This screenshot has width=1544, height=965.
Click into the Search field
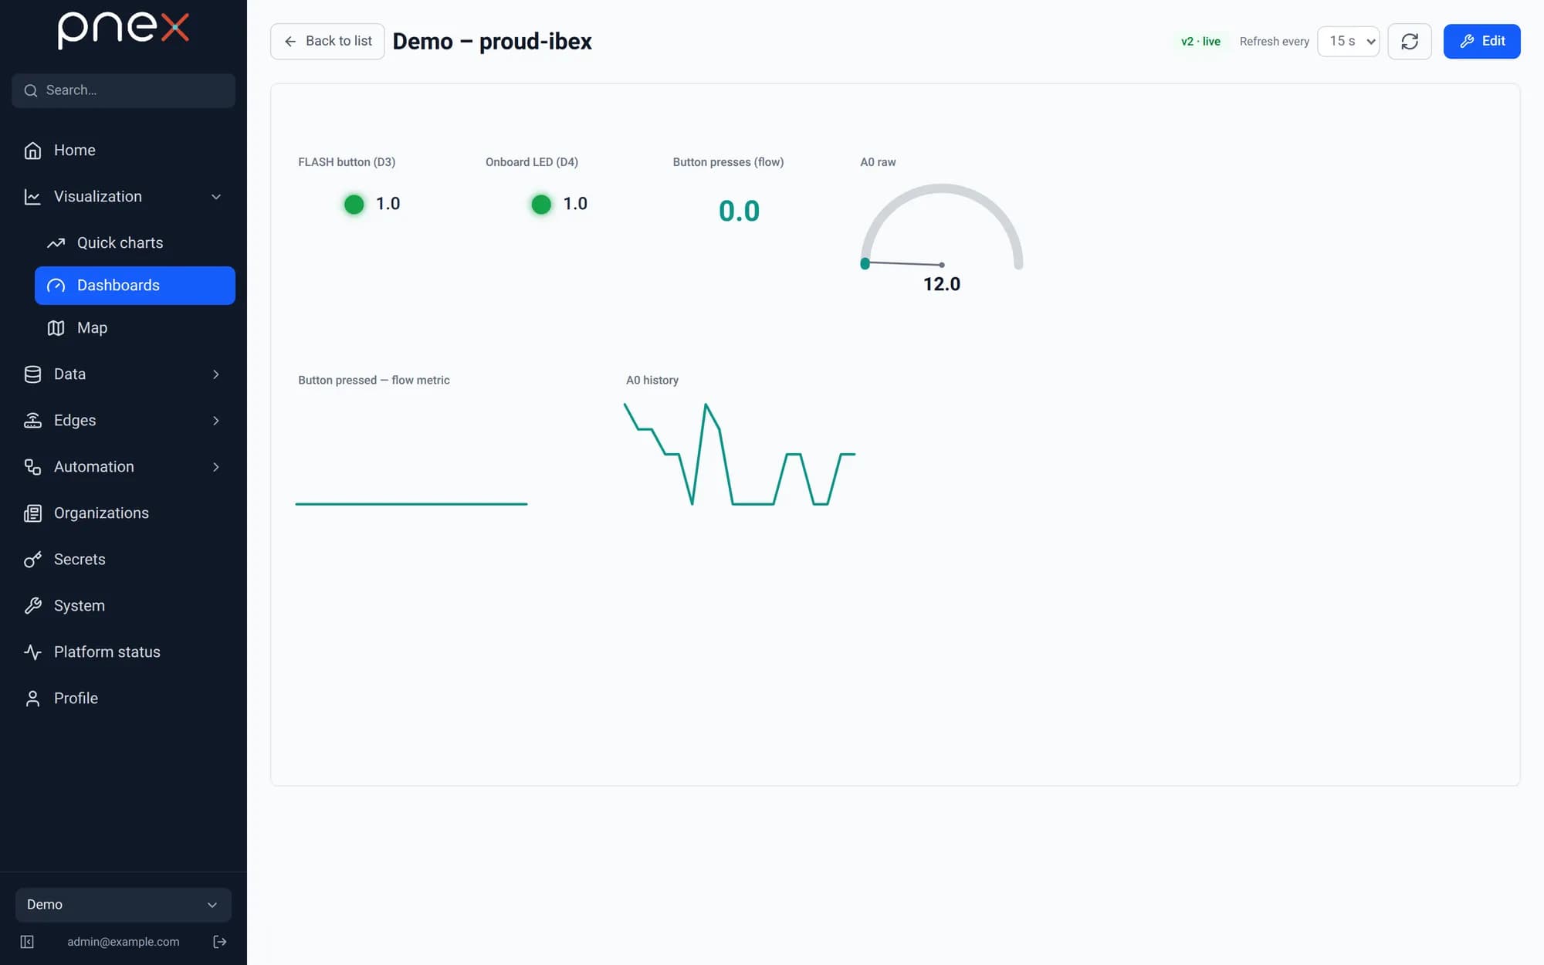(x=124, y=90)
